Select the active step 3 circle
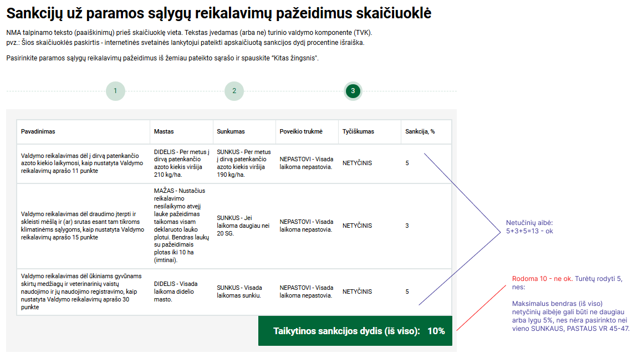The height and width of the screenshot is (358, 643). click(353, 91)
